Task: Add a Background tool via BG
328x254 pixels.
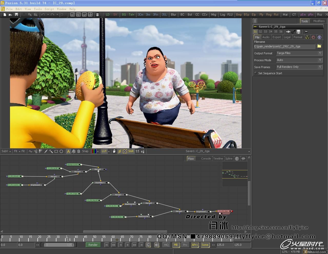Action: [x=124, y=15]
